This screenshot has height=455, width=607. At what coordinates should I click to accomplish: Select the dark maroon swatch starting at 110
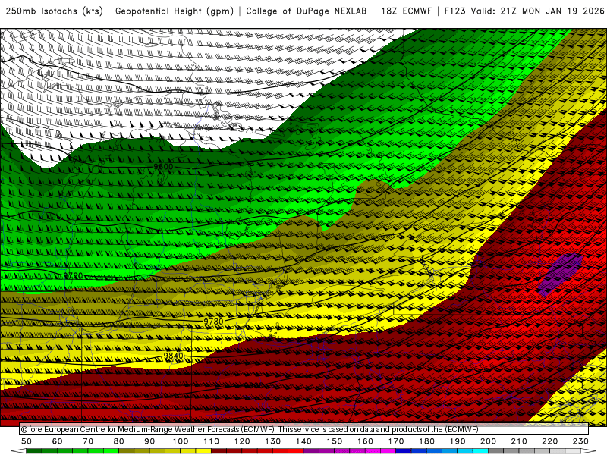click(219, 451)
